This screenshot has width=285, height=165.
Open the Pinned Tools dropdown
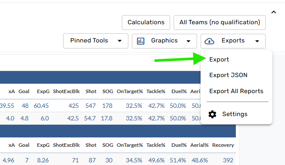[x=96, y=41]
